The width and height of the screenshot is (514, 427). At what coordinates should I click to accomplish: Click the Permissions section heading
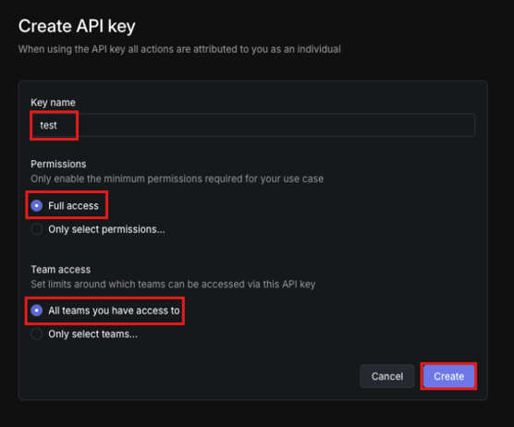point(58,164)
